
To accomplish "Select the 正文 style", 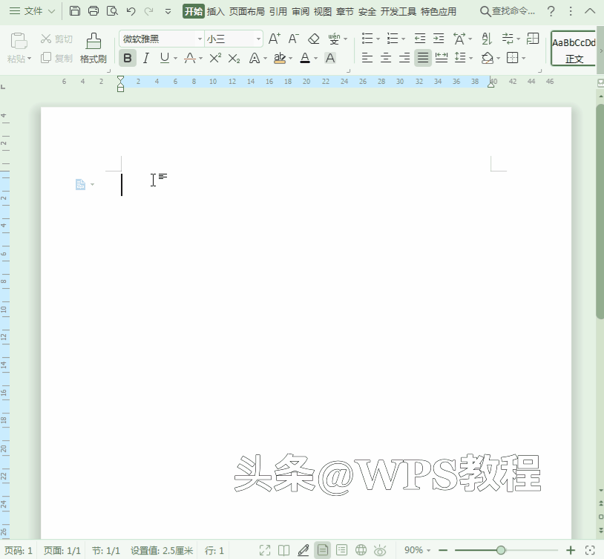I will pos(574,48).
